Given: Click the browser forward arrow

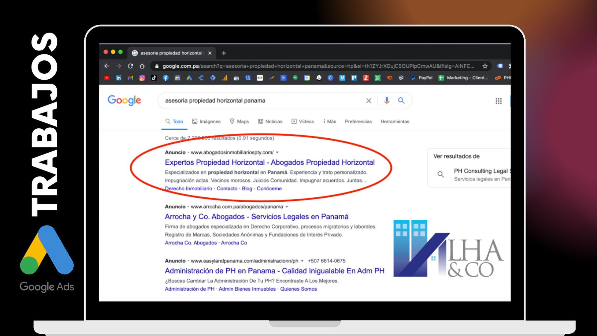Looking at the screenshot, I should [x=118, y=66].
